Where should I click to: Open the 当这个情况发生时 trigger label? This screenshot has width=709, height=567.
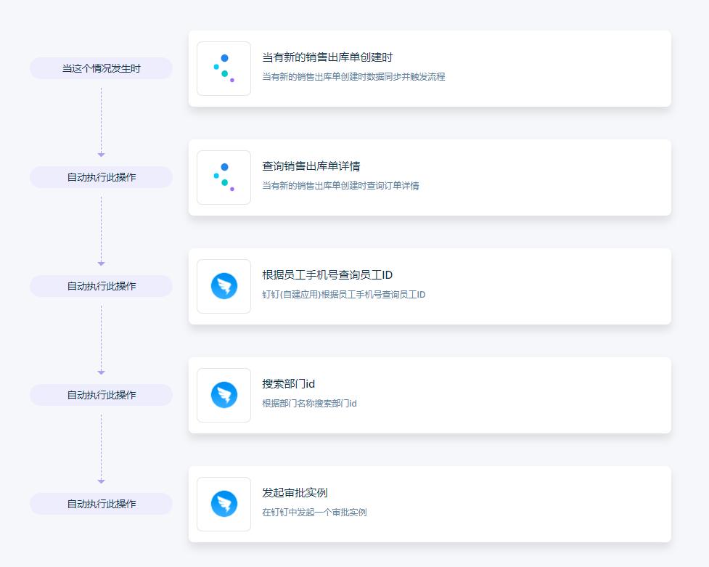click(100, 68)
